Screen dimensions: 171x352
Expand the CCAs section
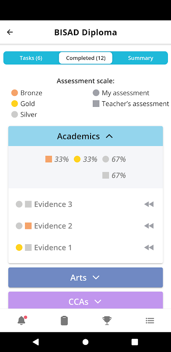(85, 301)
